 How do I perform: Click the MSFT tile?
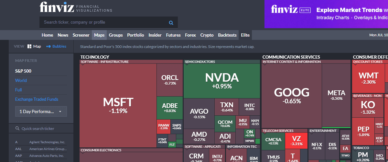pos(118,106)
